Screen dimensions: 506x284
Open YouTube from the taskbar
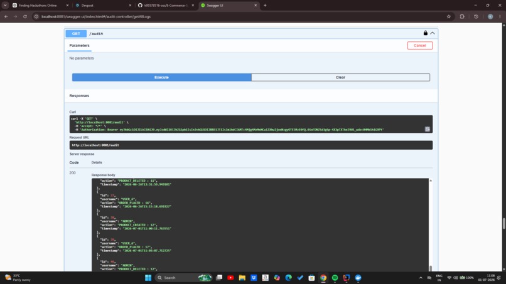(x=230, y=278)
